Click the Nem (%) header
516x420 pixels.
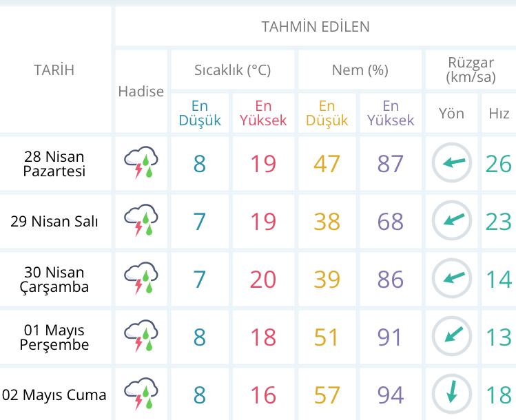click(x=360, y=70)
